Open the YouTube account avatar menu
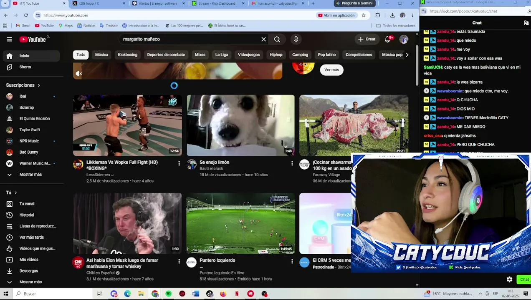This screenshot has width=531, height=300. pyautogui.click(x=404, y=39)
